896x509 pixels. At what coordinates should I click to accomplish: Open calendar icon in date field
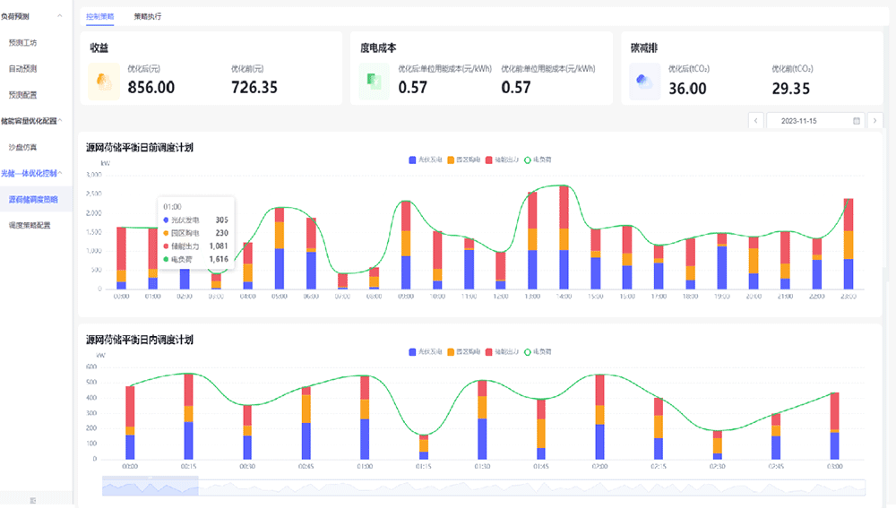tap(857, 120)
